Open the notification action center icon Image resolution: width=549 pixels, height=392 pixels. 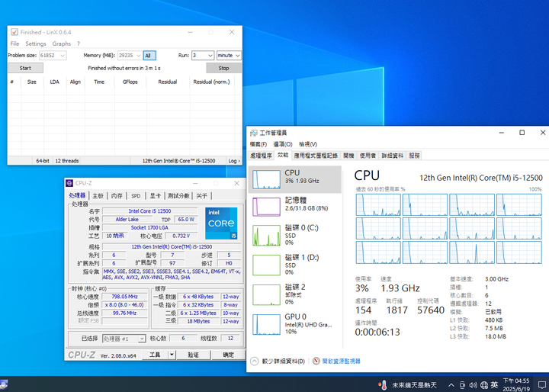[x=542, y=385]
